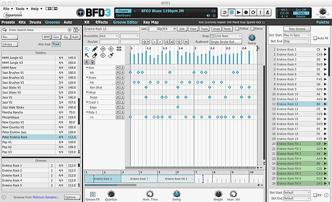Click the speaker audition icon in preset display
Image resolution: width=332 pixels, height=202 pixels.
(208, 16)
